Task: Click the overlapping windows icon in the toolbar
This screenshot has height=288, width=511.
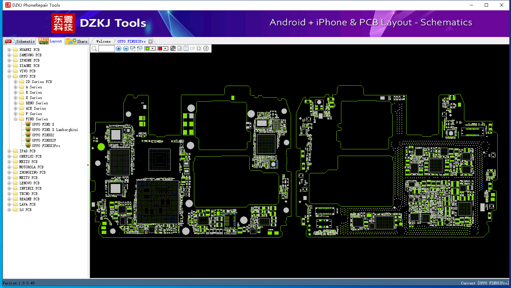Action: [173, 48]
